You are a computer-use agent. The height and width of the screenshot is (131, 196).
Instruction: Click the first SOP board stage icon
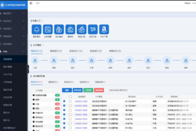pos(35,60)
